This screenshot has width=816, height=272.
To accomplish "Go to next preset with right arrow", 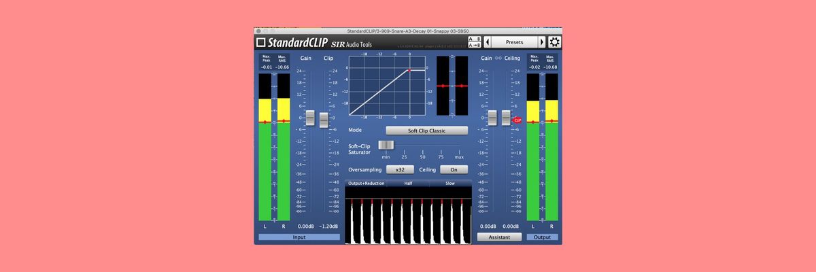I will tap(542, 42).
